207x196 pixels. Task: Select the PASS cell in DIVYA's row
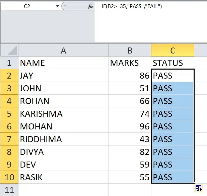(173, 152)
